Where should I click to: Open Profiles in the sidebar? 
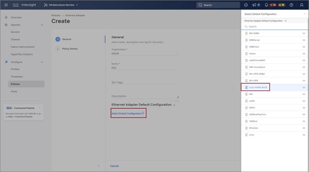tap(15, 69)
